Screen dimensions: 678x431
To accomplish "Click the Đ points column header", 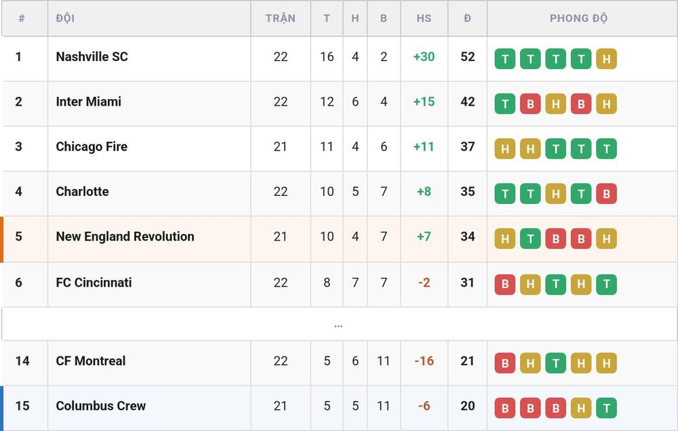I will click(x=467, y=18).
